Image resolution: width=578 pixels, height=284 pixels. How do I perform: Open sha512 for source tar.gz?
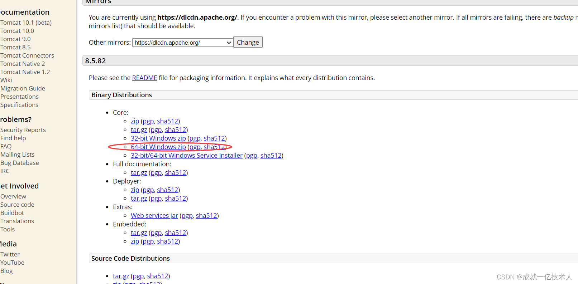click(x=157, y=276)
